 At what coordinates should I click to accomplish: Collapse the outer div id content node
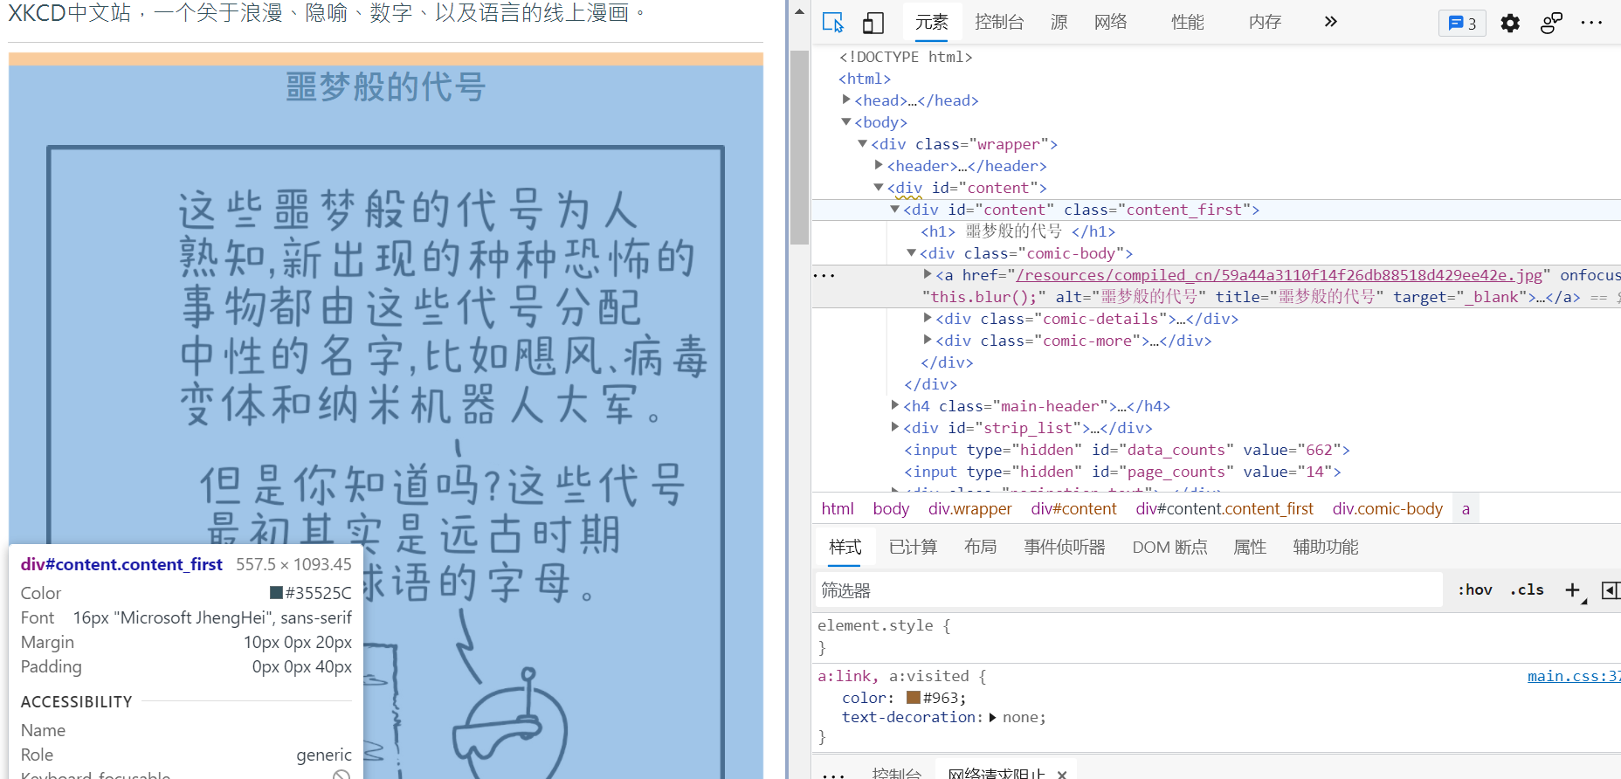click(879, 187)
